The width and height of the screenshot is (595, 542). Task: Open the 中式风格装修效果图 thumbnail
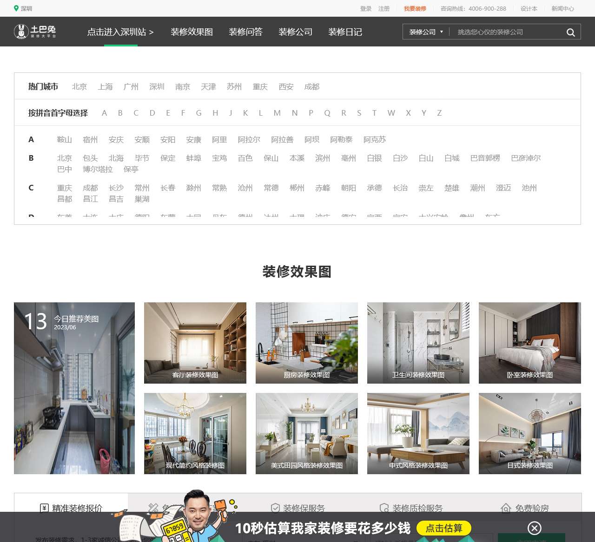418,433
